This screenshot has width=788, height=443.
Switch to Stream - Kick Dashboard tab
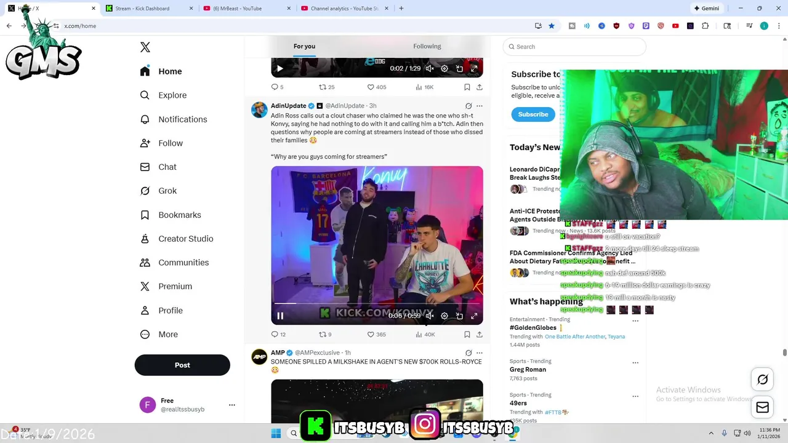coord(148,9)
